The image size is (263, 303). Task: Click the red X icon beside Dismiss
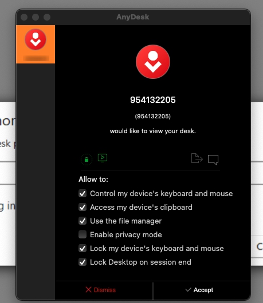pos(88,290)
